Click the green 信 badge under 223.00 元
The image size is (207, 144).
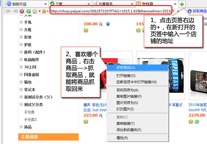[x=86, y=122]
